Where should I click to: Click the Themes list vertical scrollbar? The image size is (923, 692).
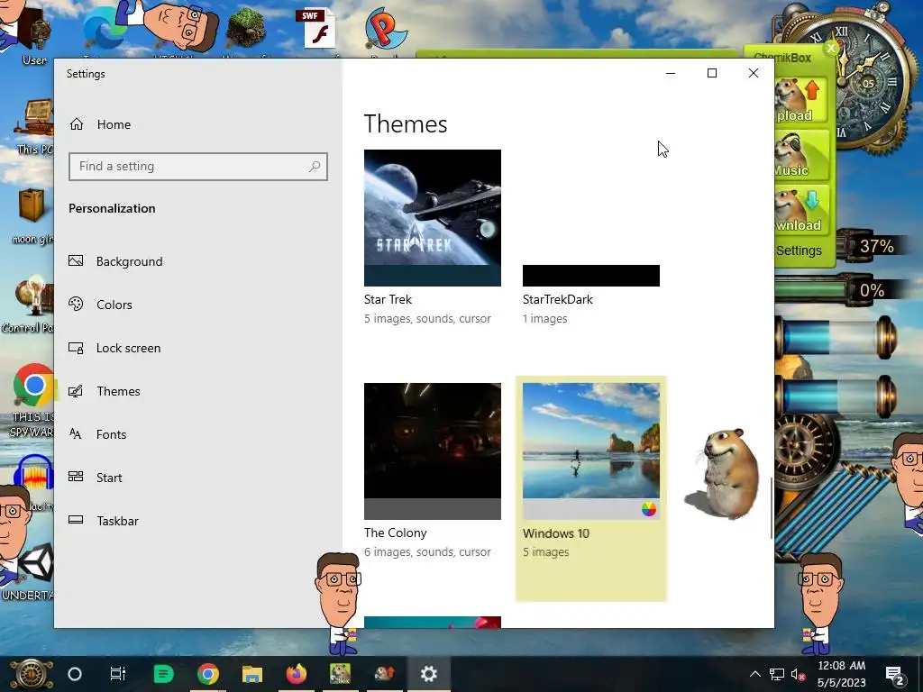(772, 508)
